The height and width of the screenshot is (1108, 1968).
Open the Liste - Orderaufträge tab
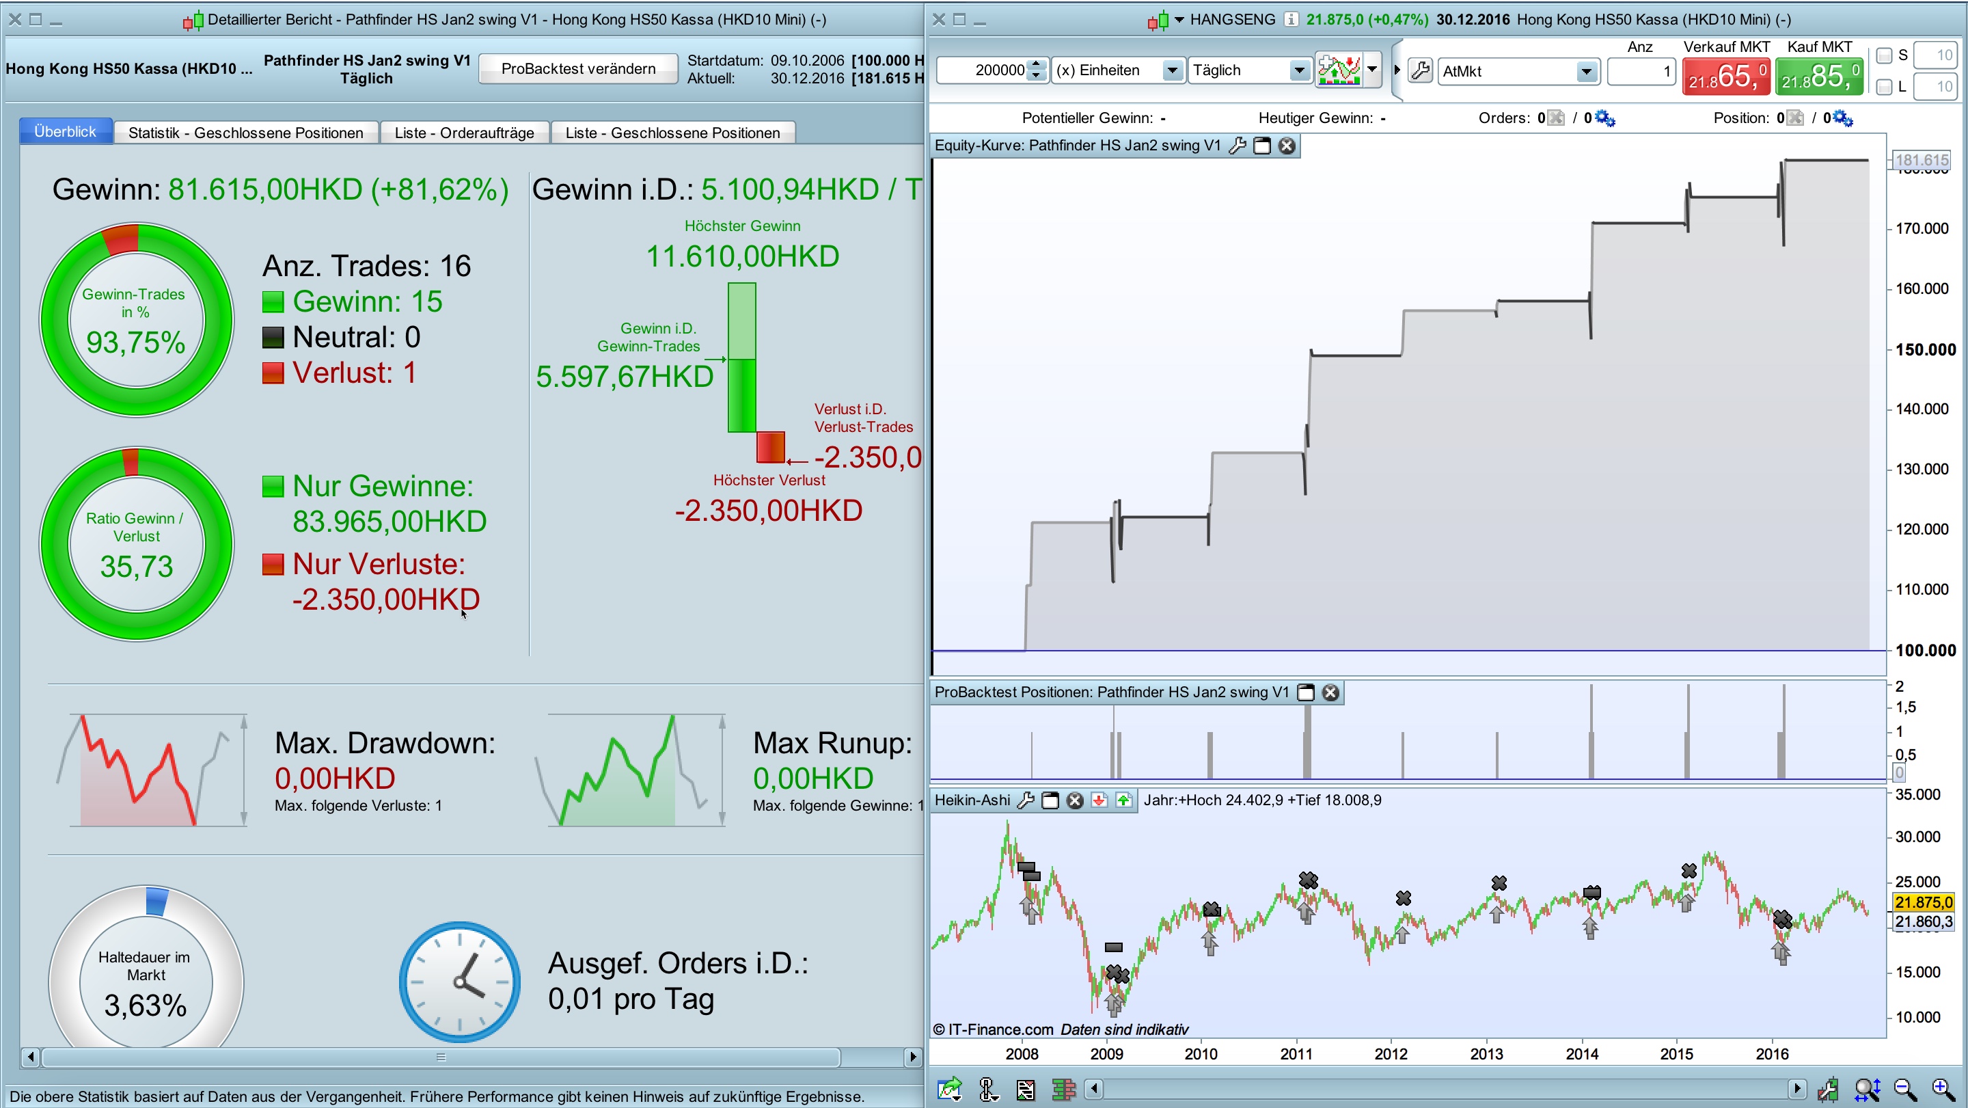tap(464, 133)
